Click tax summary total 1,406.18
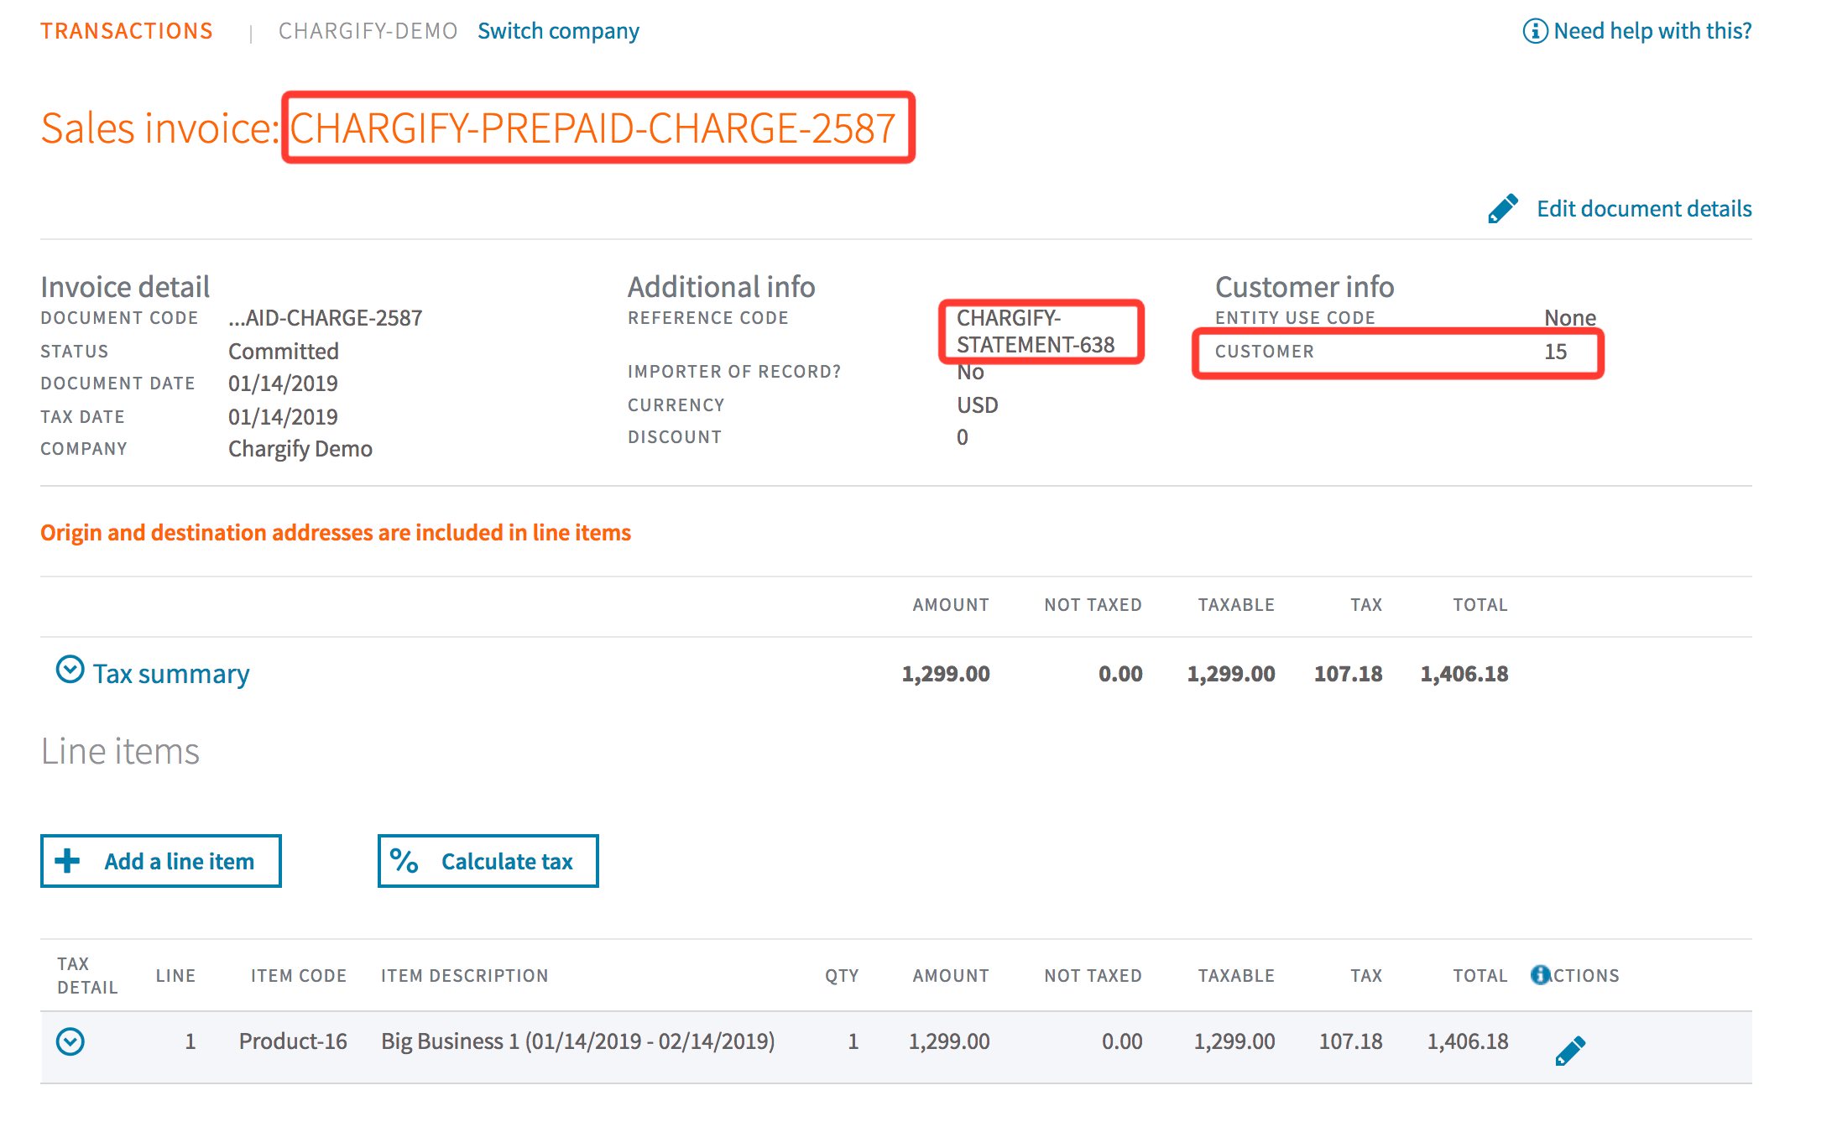The width and height of the screenshot is (1837, 1127). pyautogui.click(x=1464, y=674)
